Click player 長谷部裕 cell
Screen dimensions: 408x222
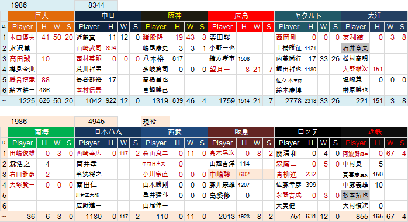[89, 79]
